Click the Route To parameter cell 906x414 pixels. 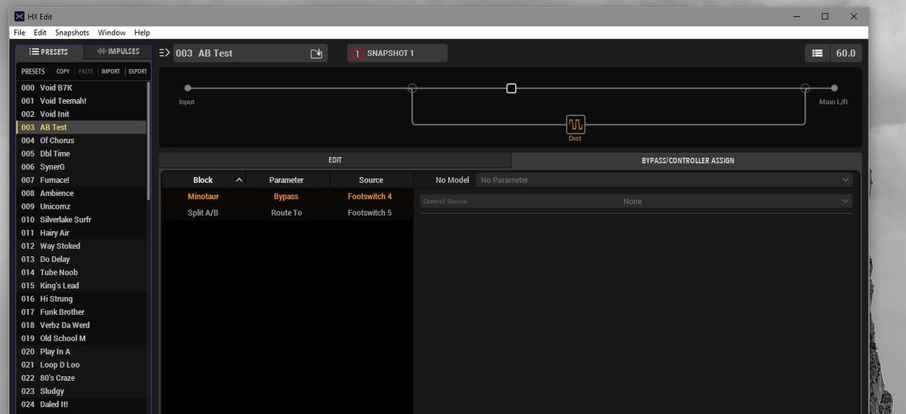click(x=287, y=213)
